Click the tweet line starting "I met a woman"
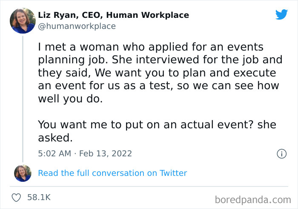 [x=151, y=47]
